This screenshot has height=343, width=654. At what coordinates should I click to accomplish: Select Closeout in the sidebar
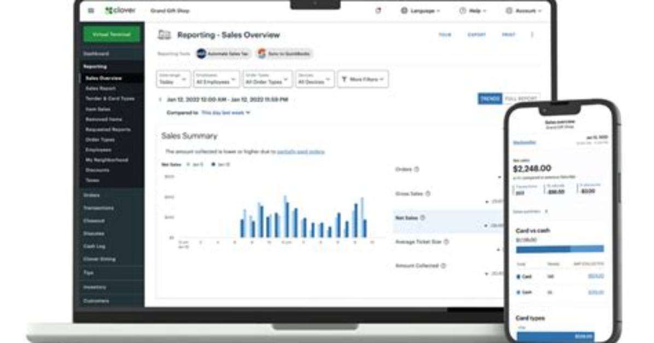coord(94,221)
